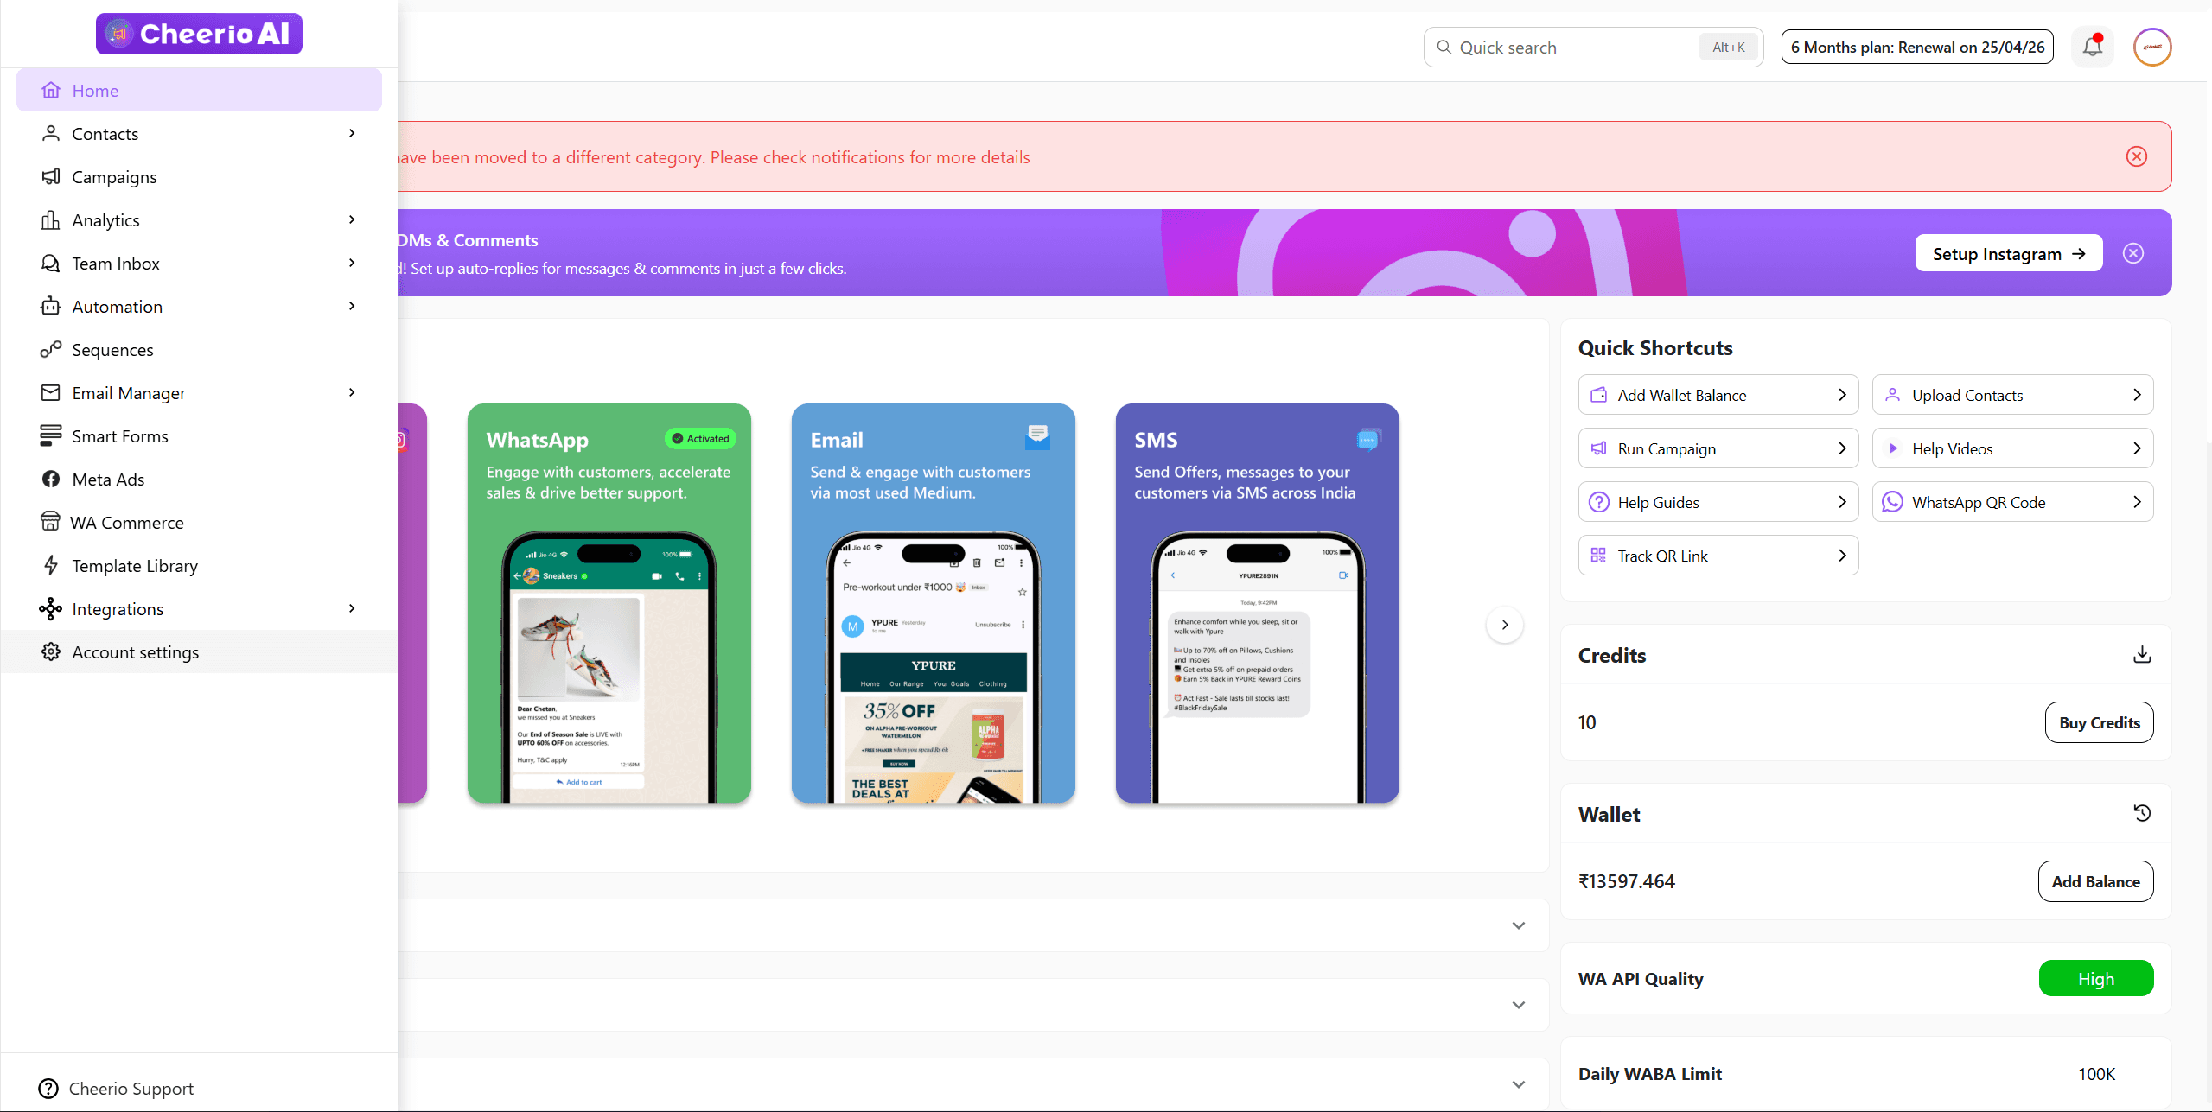
Task: Open Account settings menu item
Action: (135, 652)
